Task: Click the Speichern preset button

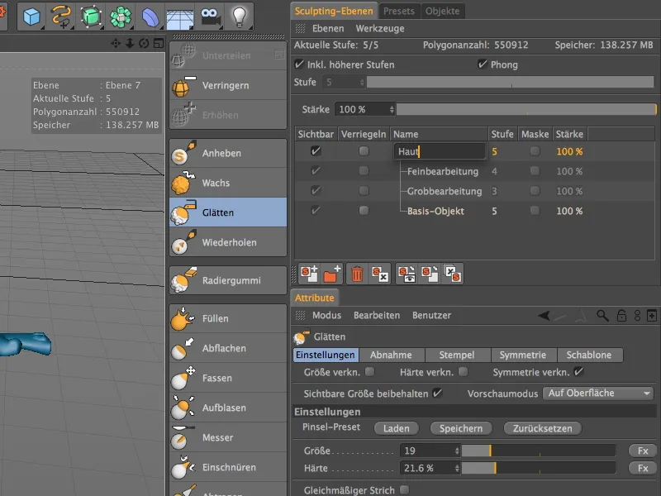Action: pyautogui.click(x=461, y=428)
